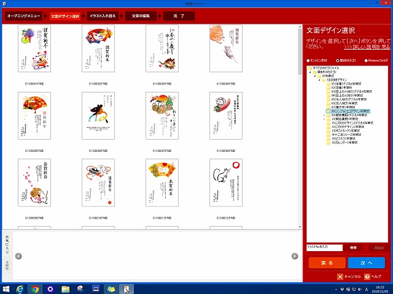Viewport: 393px width, 294px height.
Task: Click the favorites strip right arrow
Action: (x=295, y=256)
